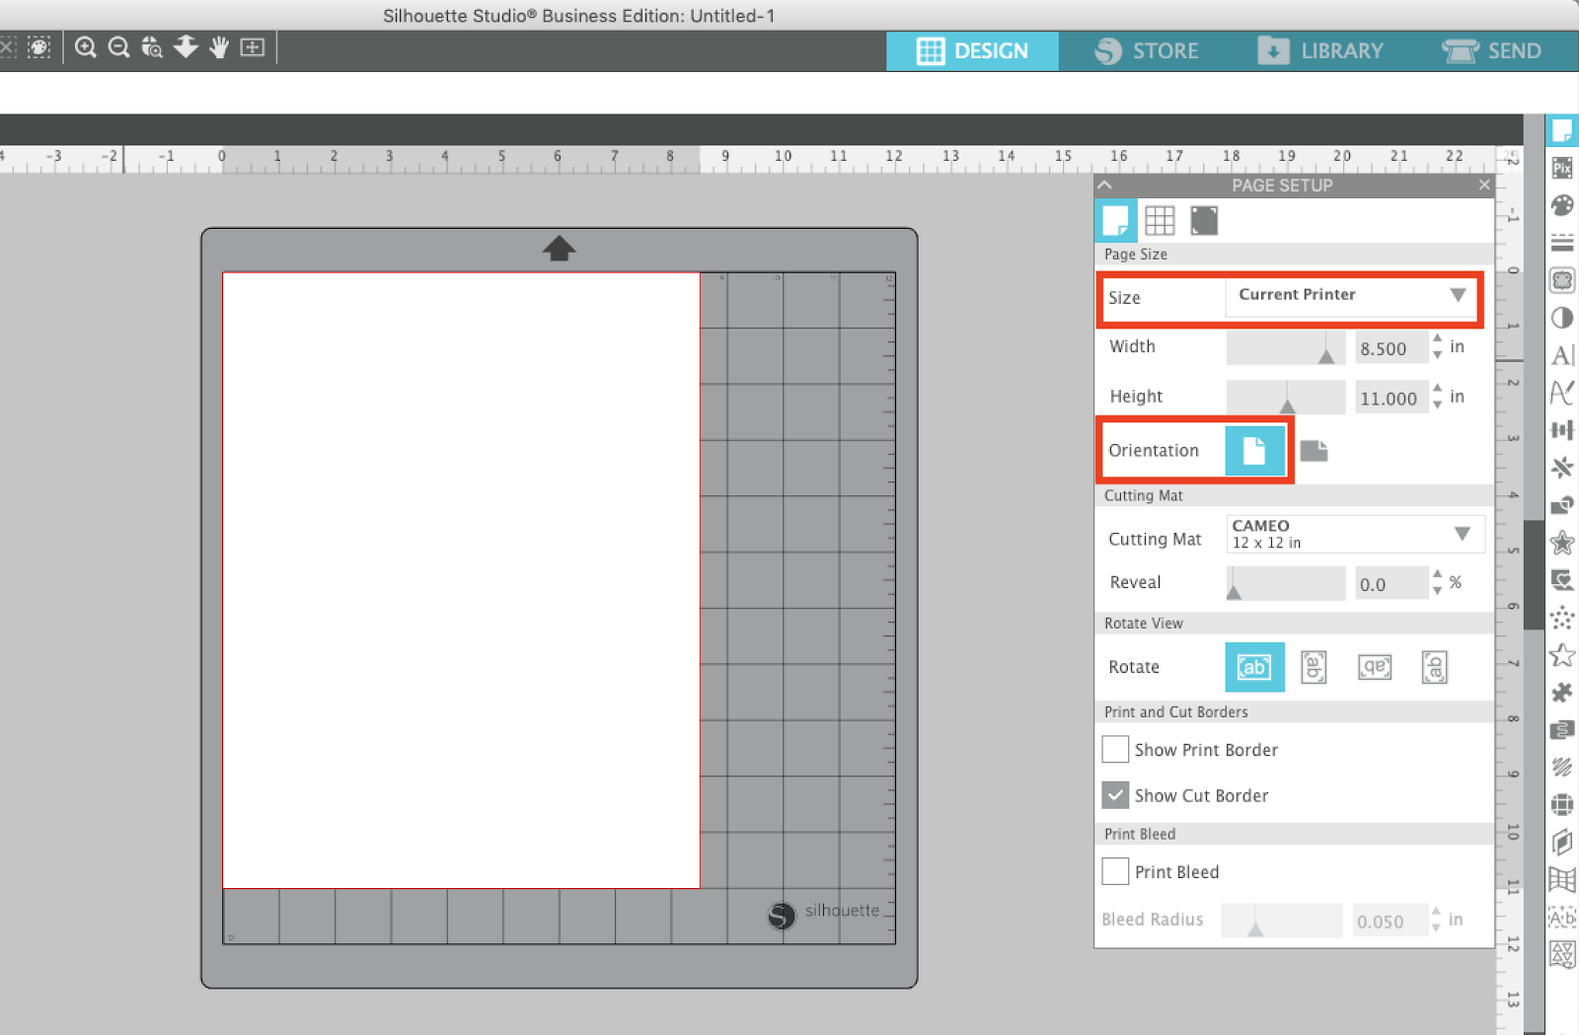The height and width of the screenshot is (1035, 1579).
Task: Open the Replicate panel icon
Action: [1562, 468]
